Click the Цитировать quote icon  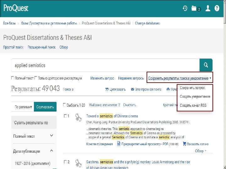pyautogui.click(x=107, y=89)
